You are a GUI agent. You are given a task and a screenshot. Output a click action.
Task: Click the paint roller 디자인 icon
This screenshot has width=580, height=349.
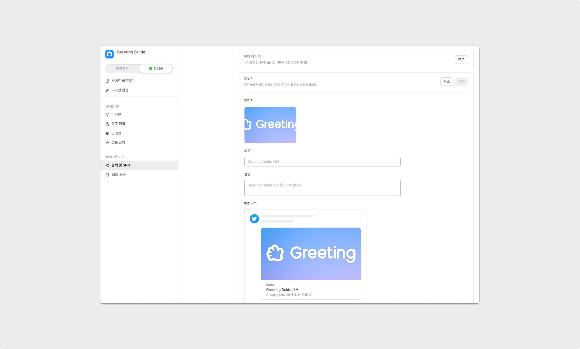click(107, 115)
